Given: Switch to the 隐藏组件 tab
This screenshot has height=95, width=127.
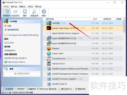Looking at the screenshot, I should pos(31,89).
